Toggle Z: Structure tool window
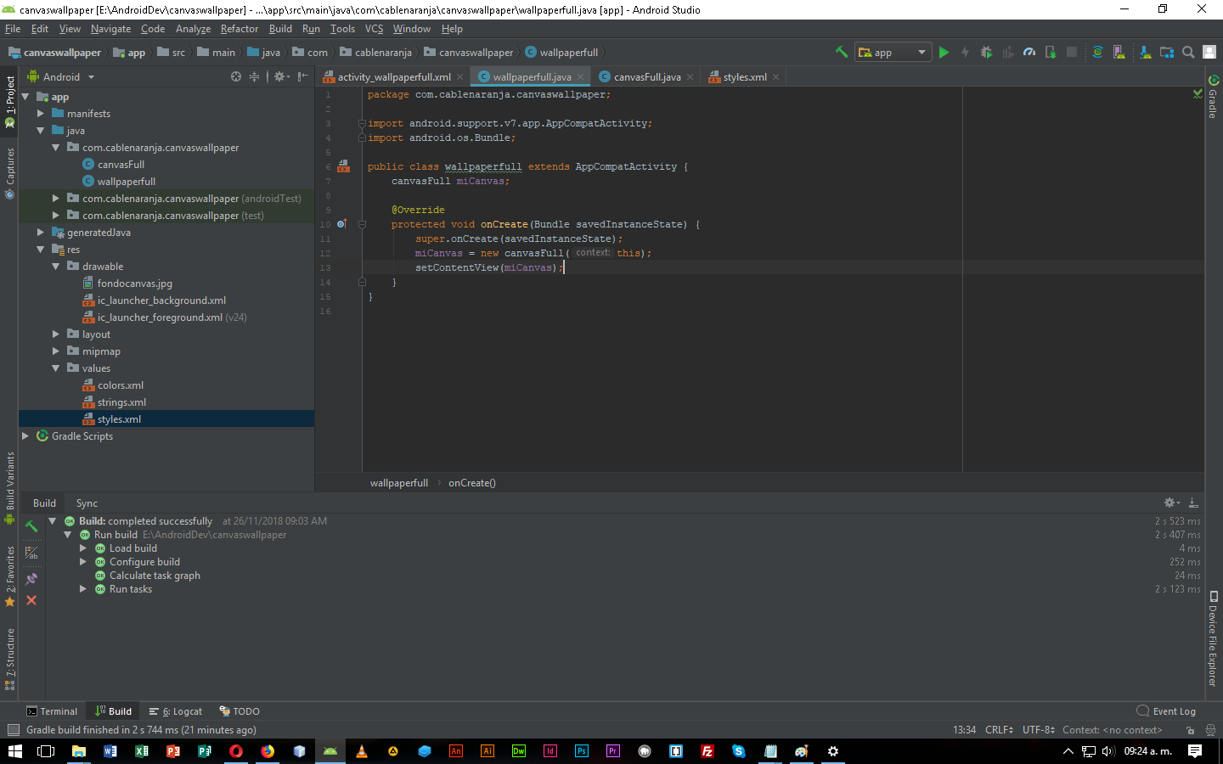 (9, 659)
